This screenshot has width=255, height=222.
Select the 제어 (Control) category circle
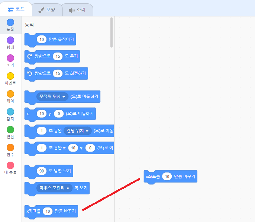pyautogui.click(x=10, y=94)
